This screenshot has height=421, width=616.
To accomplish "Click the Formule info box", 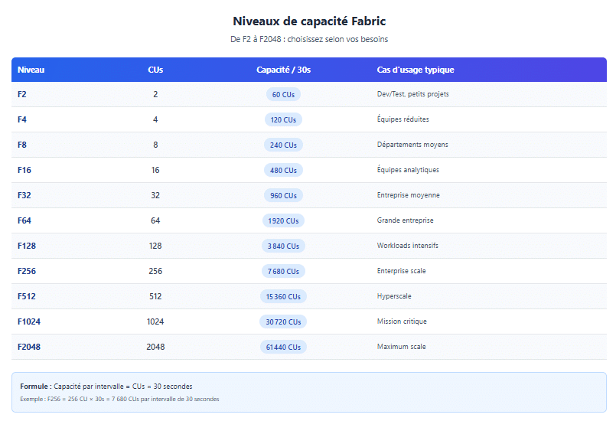I will 308,392.
